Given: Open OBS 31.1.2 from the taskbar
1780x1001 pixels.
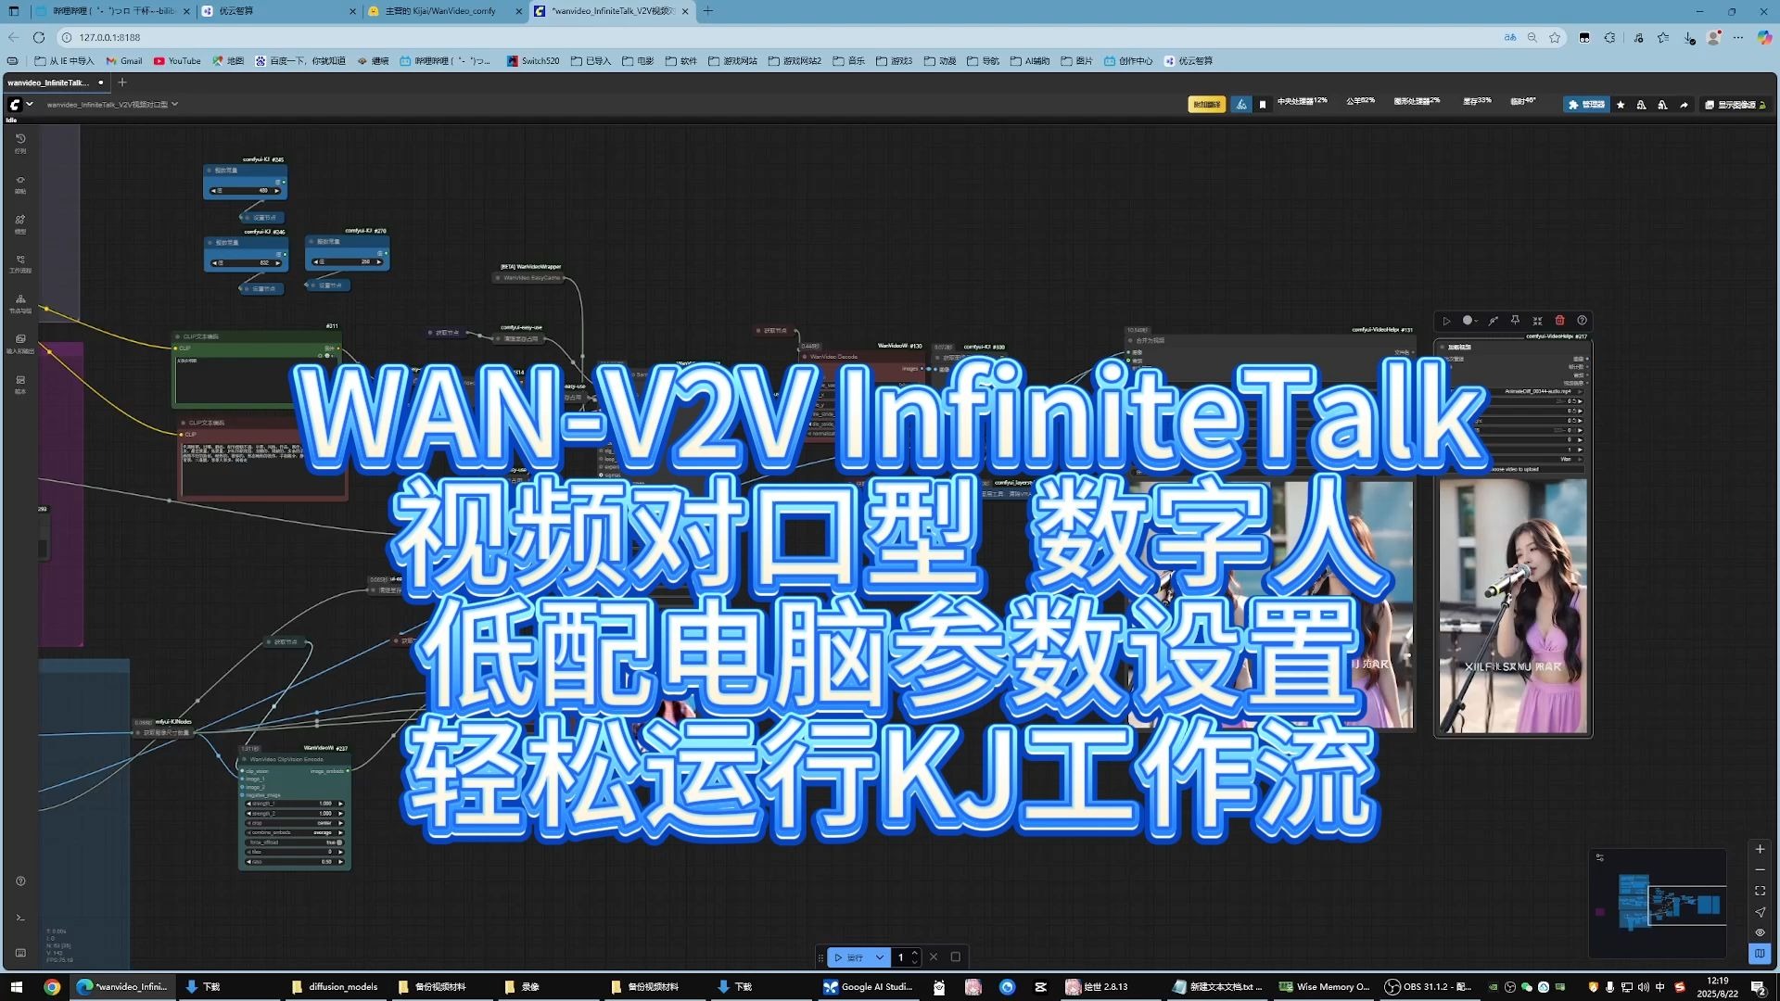Looking at the screenshot, I should [x=1429, y=987].
